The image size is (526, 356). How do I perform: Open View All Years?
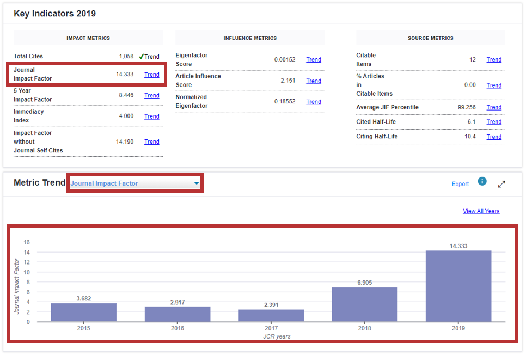coord(481,211)
